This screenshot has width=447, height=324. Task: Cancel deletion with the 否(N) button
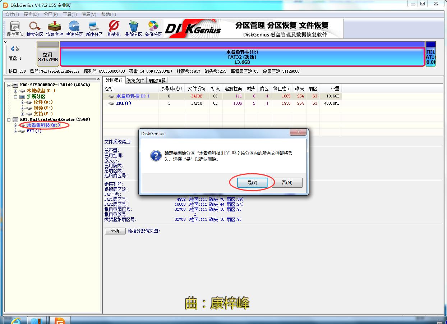tap(287, 182)
